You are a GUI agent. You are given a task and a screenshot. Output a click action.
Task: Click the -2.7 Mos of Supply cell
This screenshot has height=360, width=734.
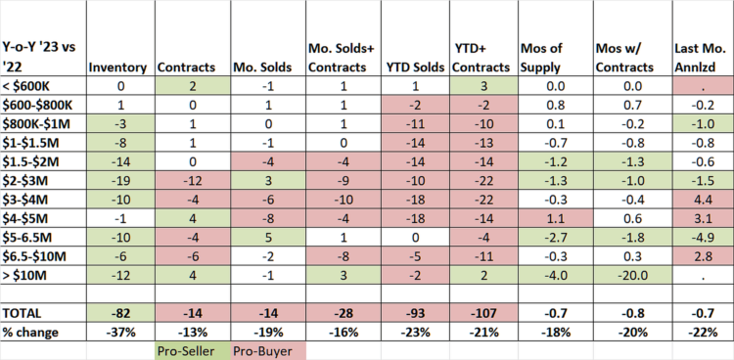click(x=555, y=237)
